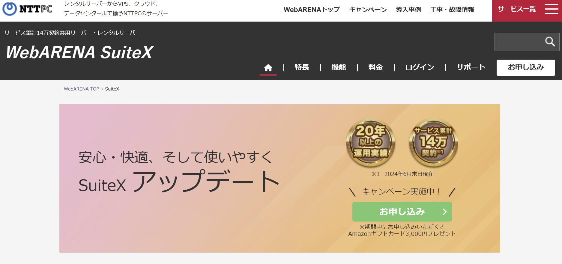Click the 20年以上の運用実績 badge
This screenshot has height=264, width=562.
[x=371, y=143]
